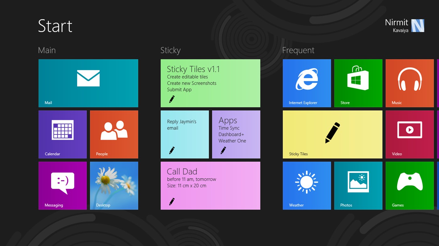Open the Mail tile
439x246 pixels.
click(88, 83)
